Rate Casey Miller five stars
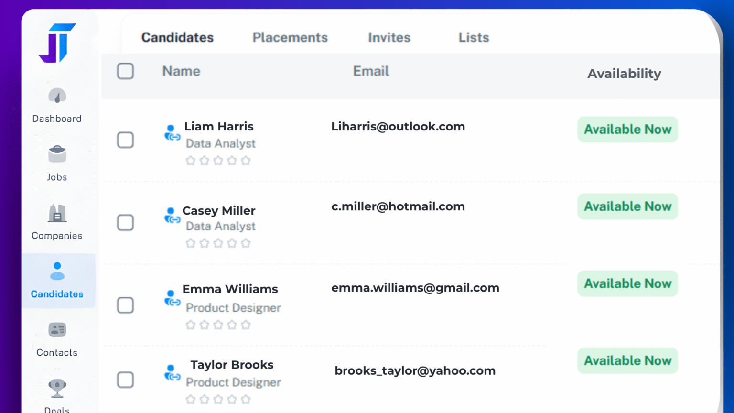Screen dimensions: 734x413 pyautogui.click(x=246, y=243)
